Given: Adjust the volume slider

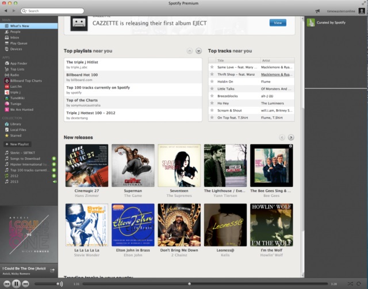Looking at the screenshot, I should pyautogui.click(x=47, y=283).
